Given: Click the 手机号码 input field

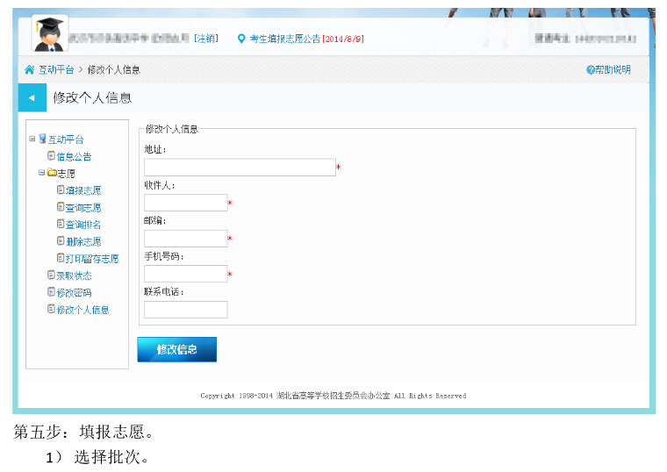Looking at the screenshot, I should pos(185,274).
